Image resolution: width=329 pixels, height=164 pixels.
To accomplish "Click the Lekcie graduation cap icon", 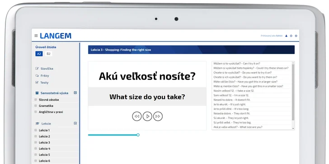I will (38, 123).
